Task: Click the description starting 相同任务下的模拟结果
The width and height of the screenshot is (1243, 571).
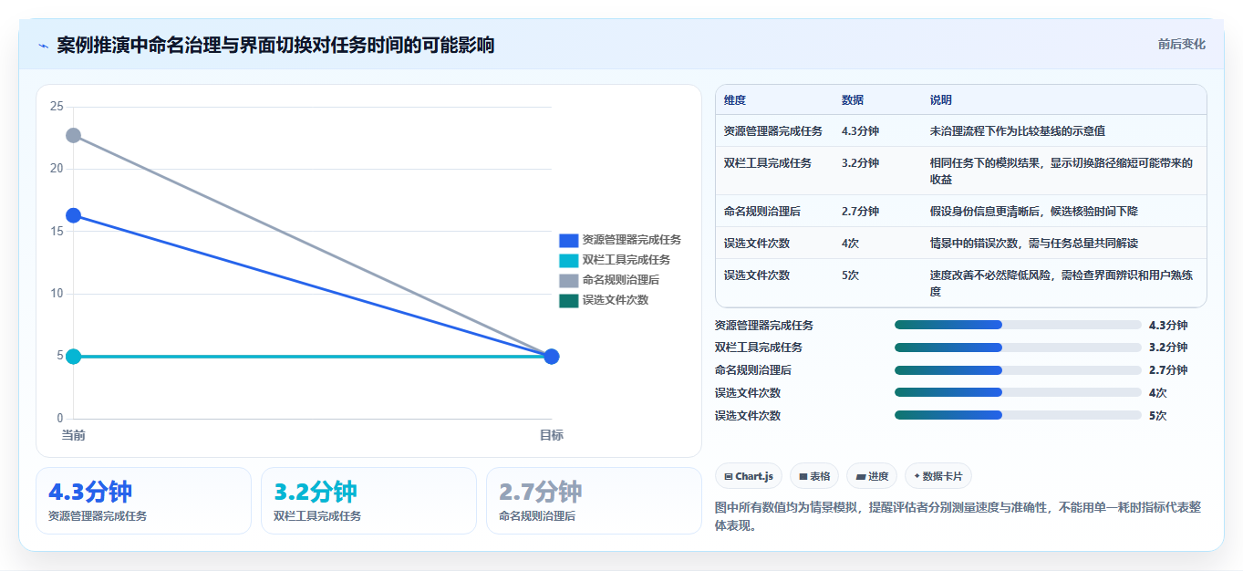Action: (1062, 171)
